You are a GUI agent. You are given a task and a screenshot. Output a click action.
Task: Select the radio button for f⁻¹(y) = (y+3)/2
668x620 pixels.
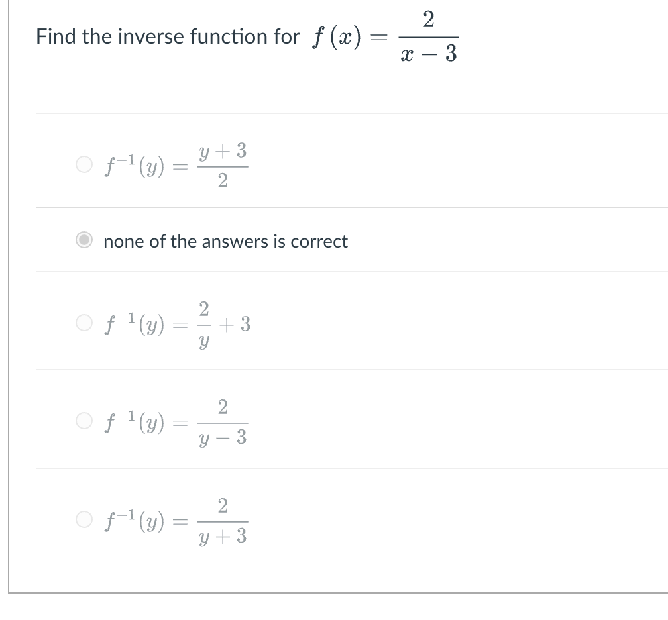pos(84,166)
